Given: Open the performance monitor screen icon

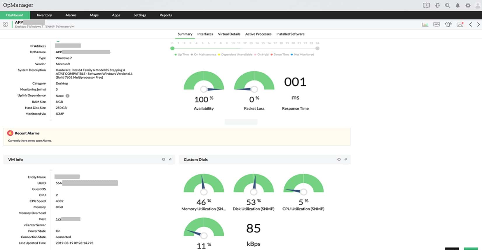Looking at the screenshot, I should point(436,24).
